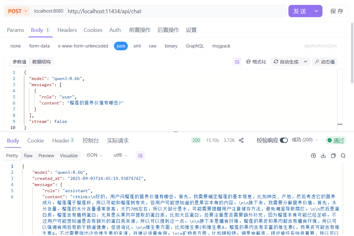The height and width of the screenshot is (236, 354).
Task: Click the panel divider drag handle
Action: [x=175, y=132]
